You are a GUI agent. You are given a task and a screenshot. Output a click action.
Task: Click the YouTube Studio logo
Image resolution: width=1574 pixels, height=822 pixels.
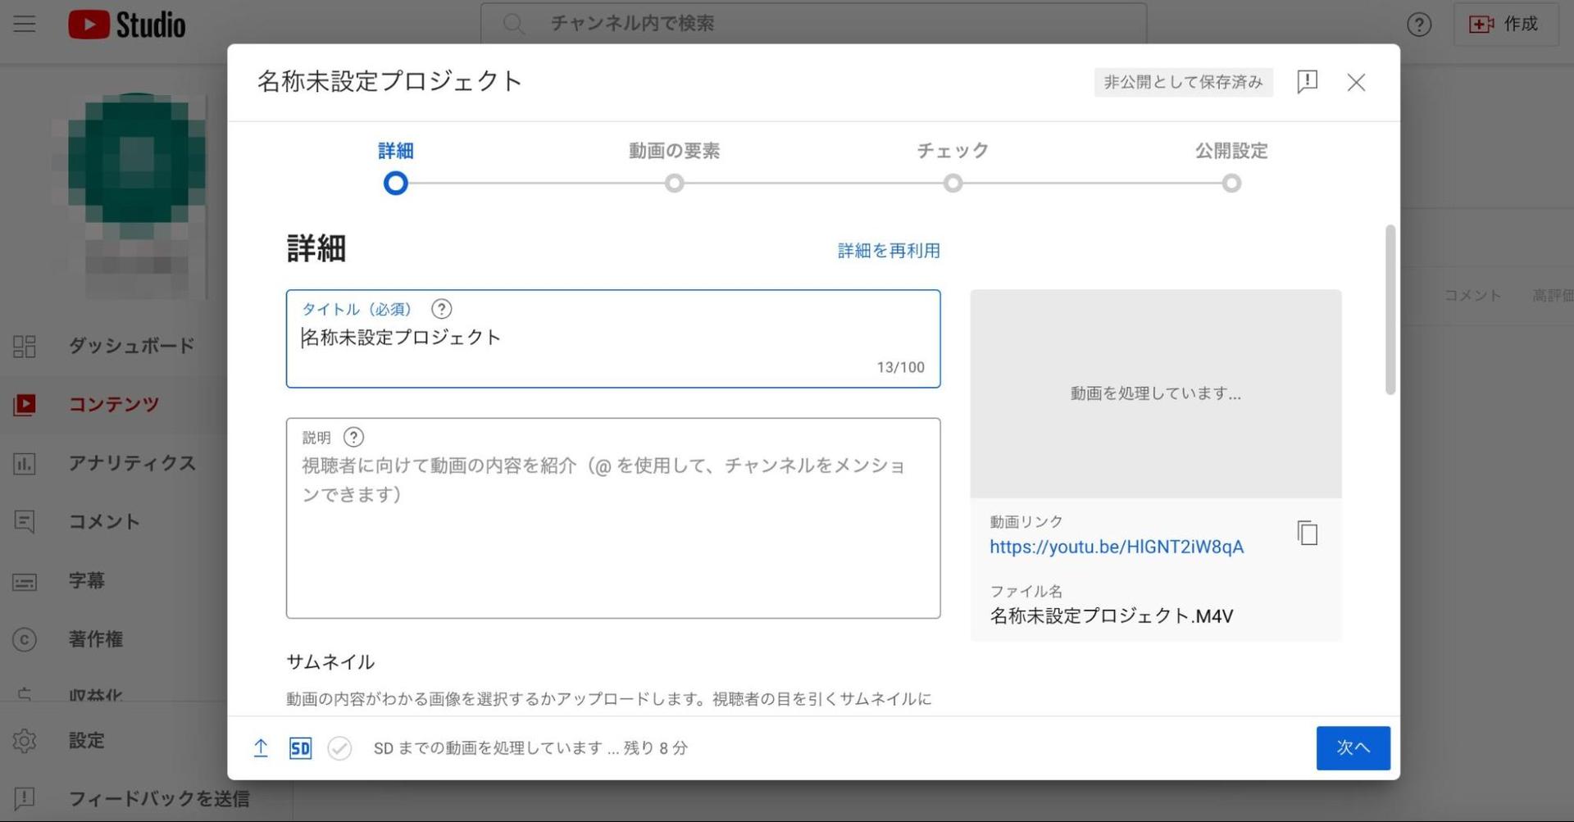127,24
